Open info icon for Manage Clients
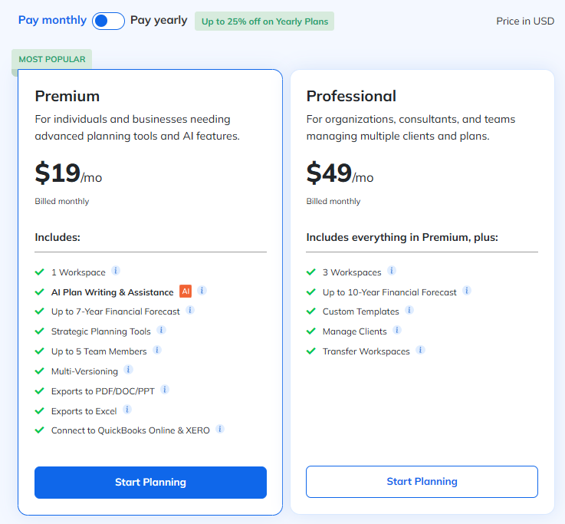 pos(396,331)
